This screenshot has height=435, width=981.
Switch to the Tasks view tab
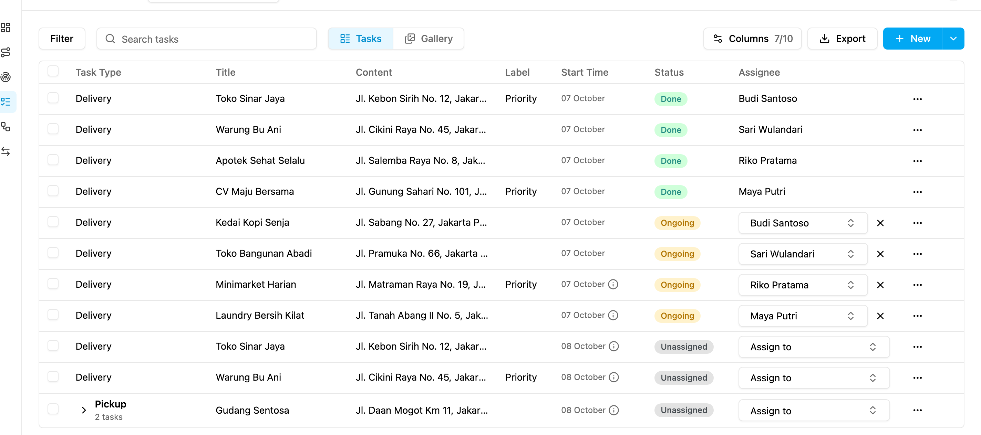[360, 39]
